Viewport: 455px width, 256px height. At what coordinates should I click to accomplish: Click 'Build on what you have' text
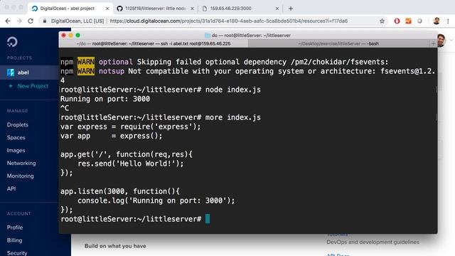[115, 246]
